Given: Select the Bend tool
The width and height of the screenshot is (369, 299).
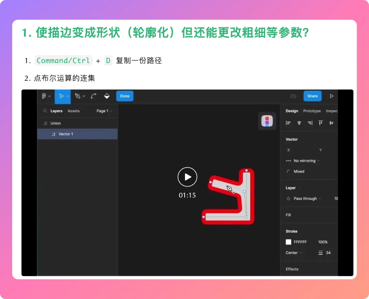Looking at the screenshot, I should pyautogui.click(x=93, y=96).
